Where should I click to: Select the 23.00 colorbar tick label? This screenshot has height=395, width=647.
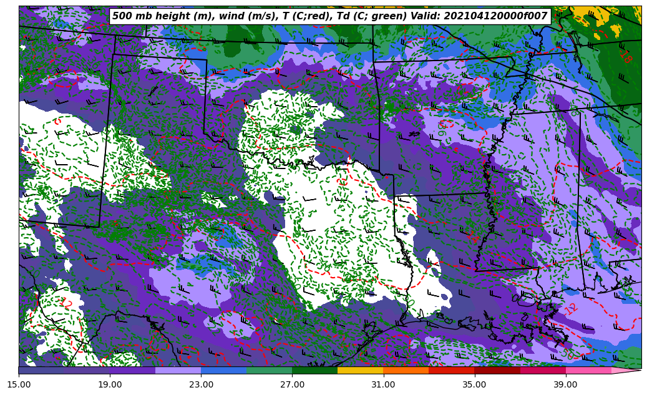coord(201,384)
